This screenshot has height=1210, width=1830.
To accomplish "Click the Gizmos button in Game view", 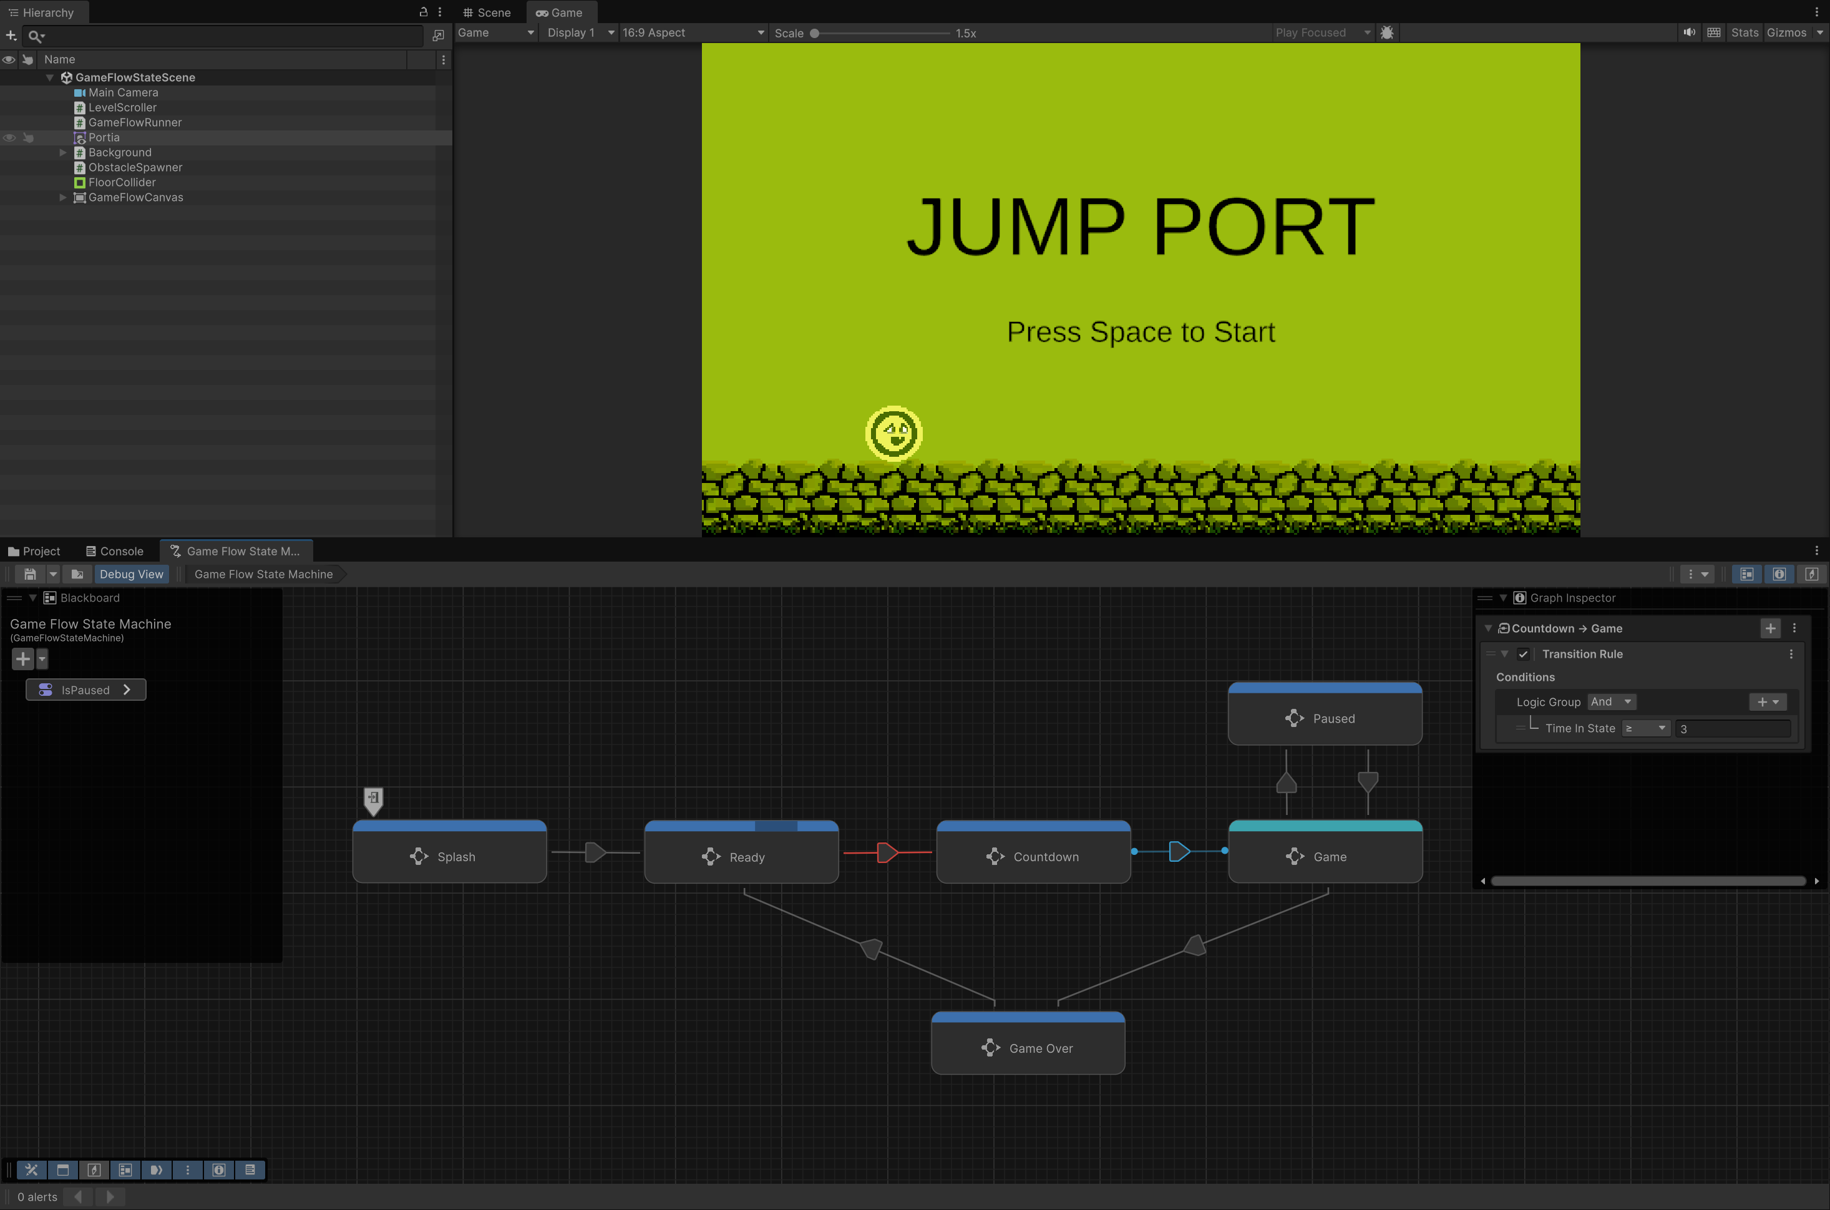I will click(x=1786, y=32).
